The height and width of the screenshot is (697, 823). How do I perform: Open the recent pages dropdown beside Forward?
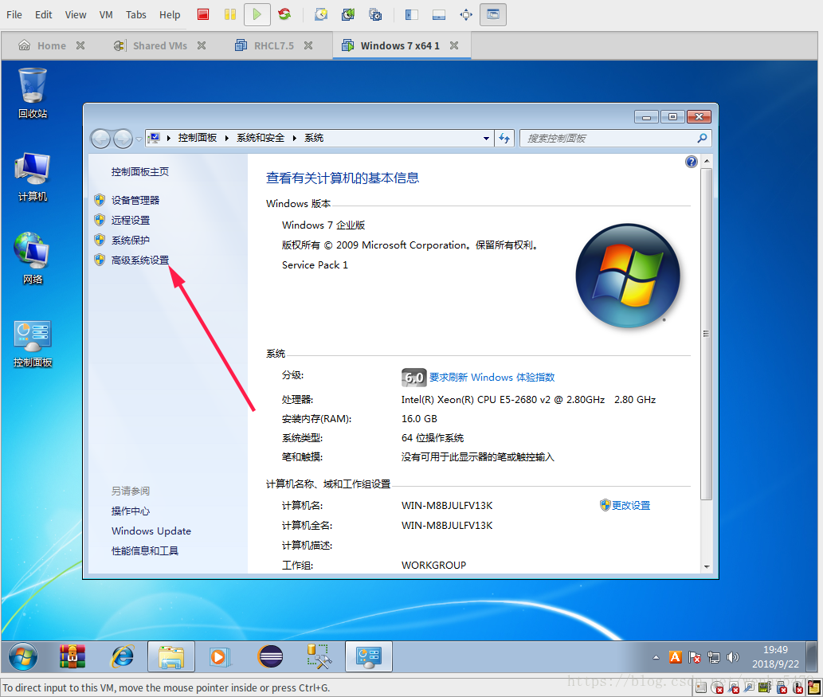[x=139, y=139]
